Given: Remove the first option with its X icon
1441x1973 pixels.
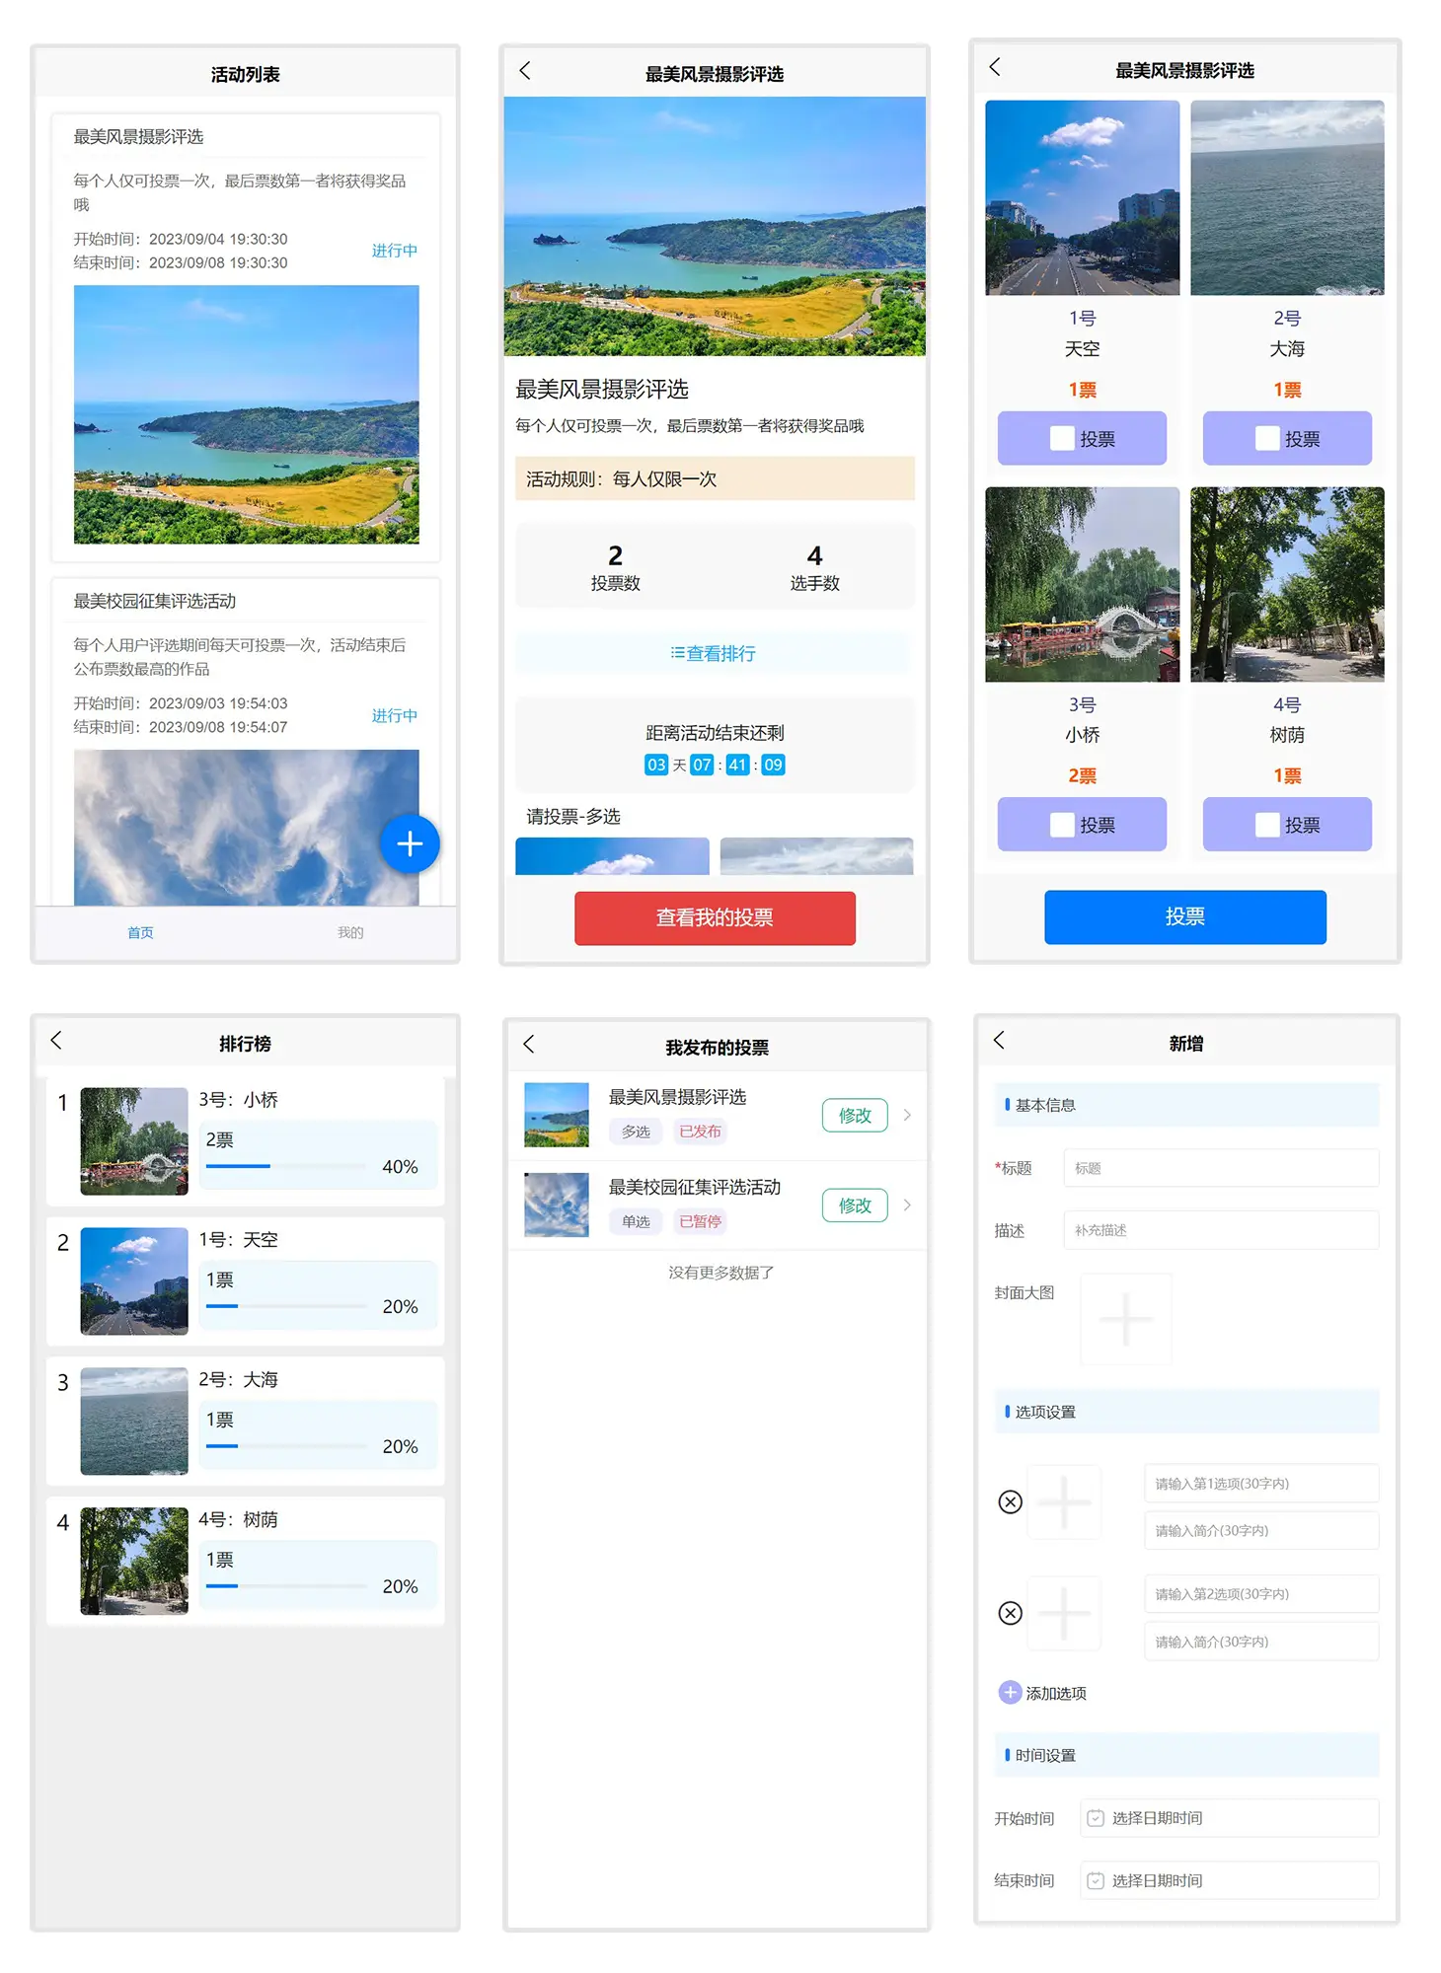Looking at the screenshot, I should click(1010, 1501).
